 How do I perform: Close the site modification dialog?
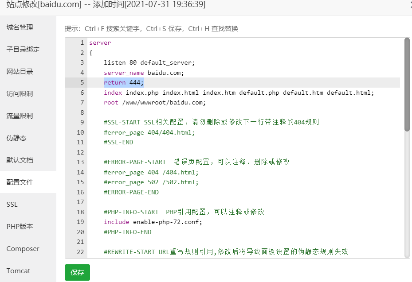pyautogui.click(x=410, y=4)
